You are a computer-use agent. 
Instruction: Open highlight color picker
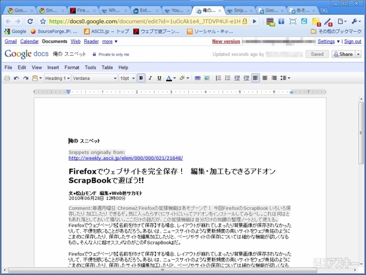(x=184, y=78)
